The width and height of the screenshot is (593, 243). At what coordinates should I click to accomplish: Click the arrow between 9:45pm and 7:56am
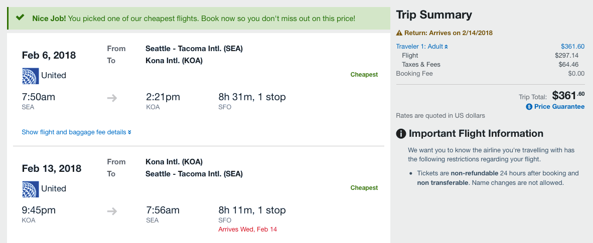[x=112, y=211]
